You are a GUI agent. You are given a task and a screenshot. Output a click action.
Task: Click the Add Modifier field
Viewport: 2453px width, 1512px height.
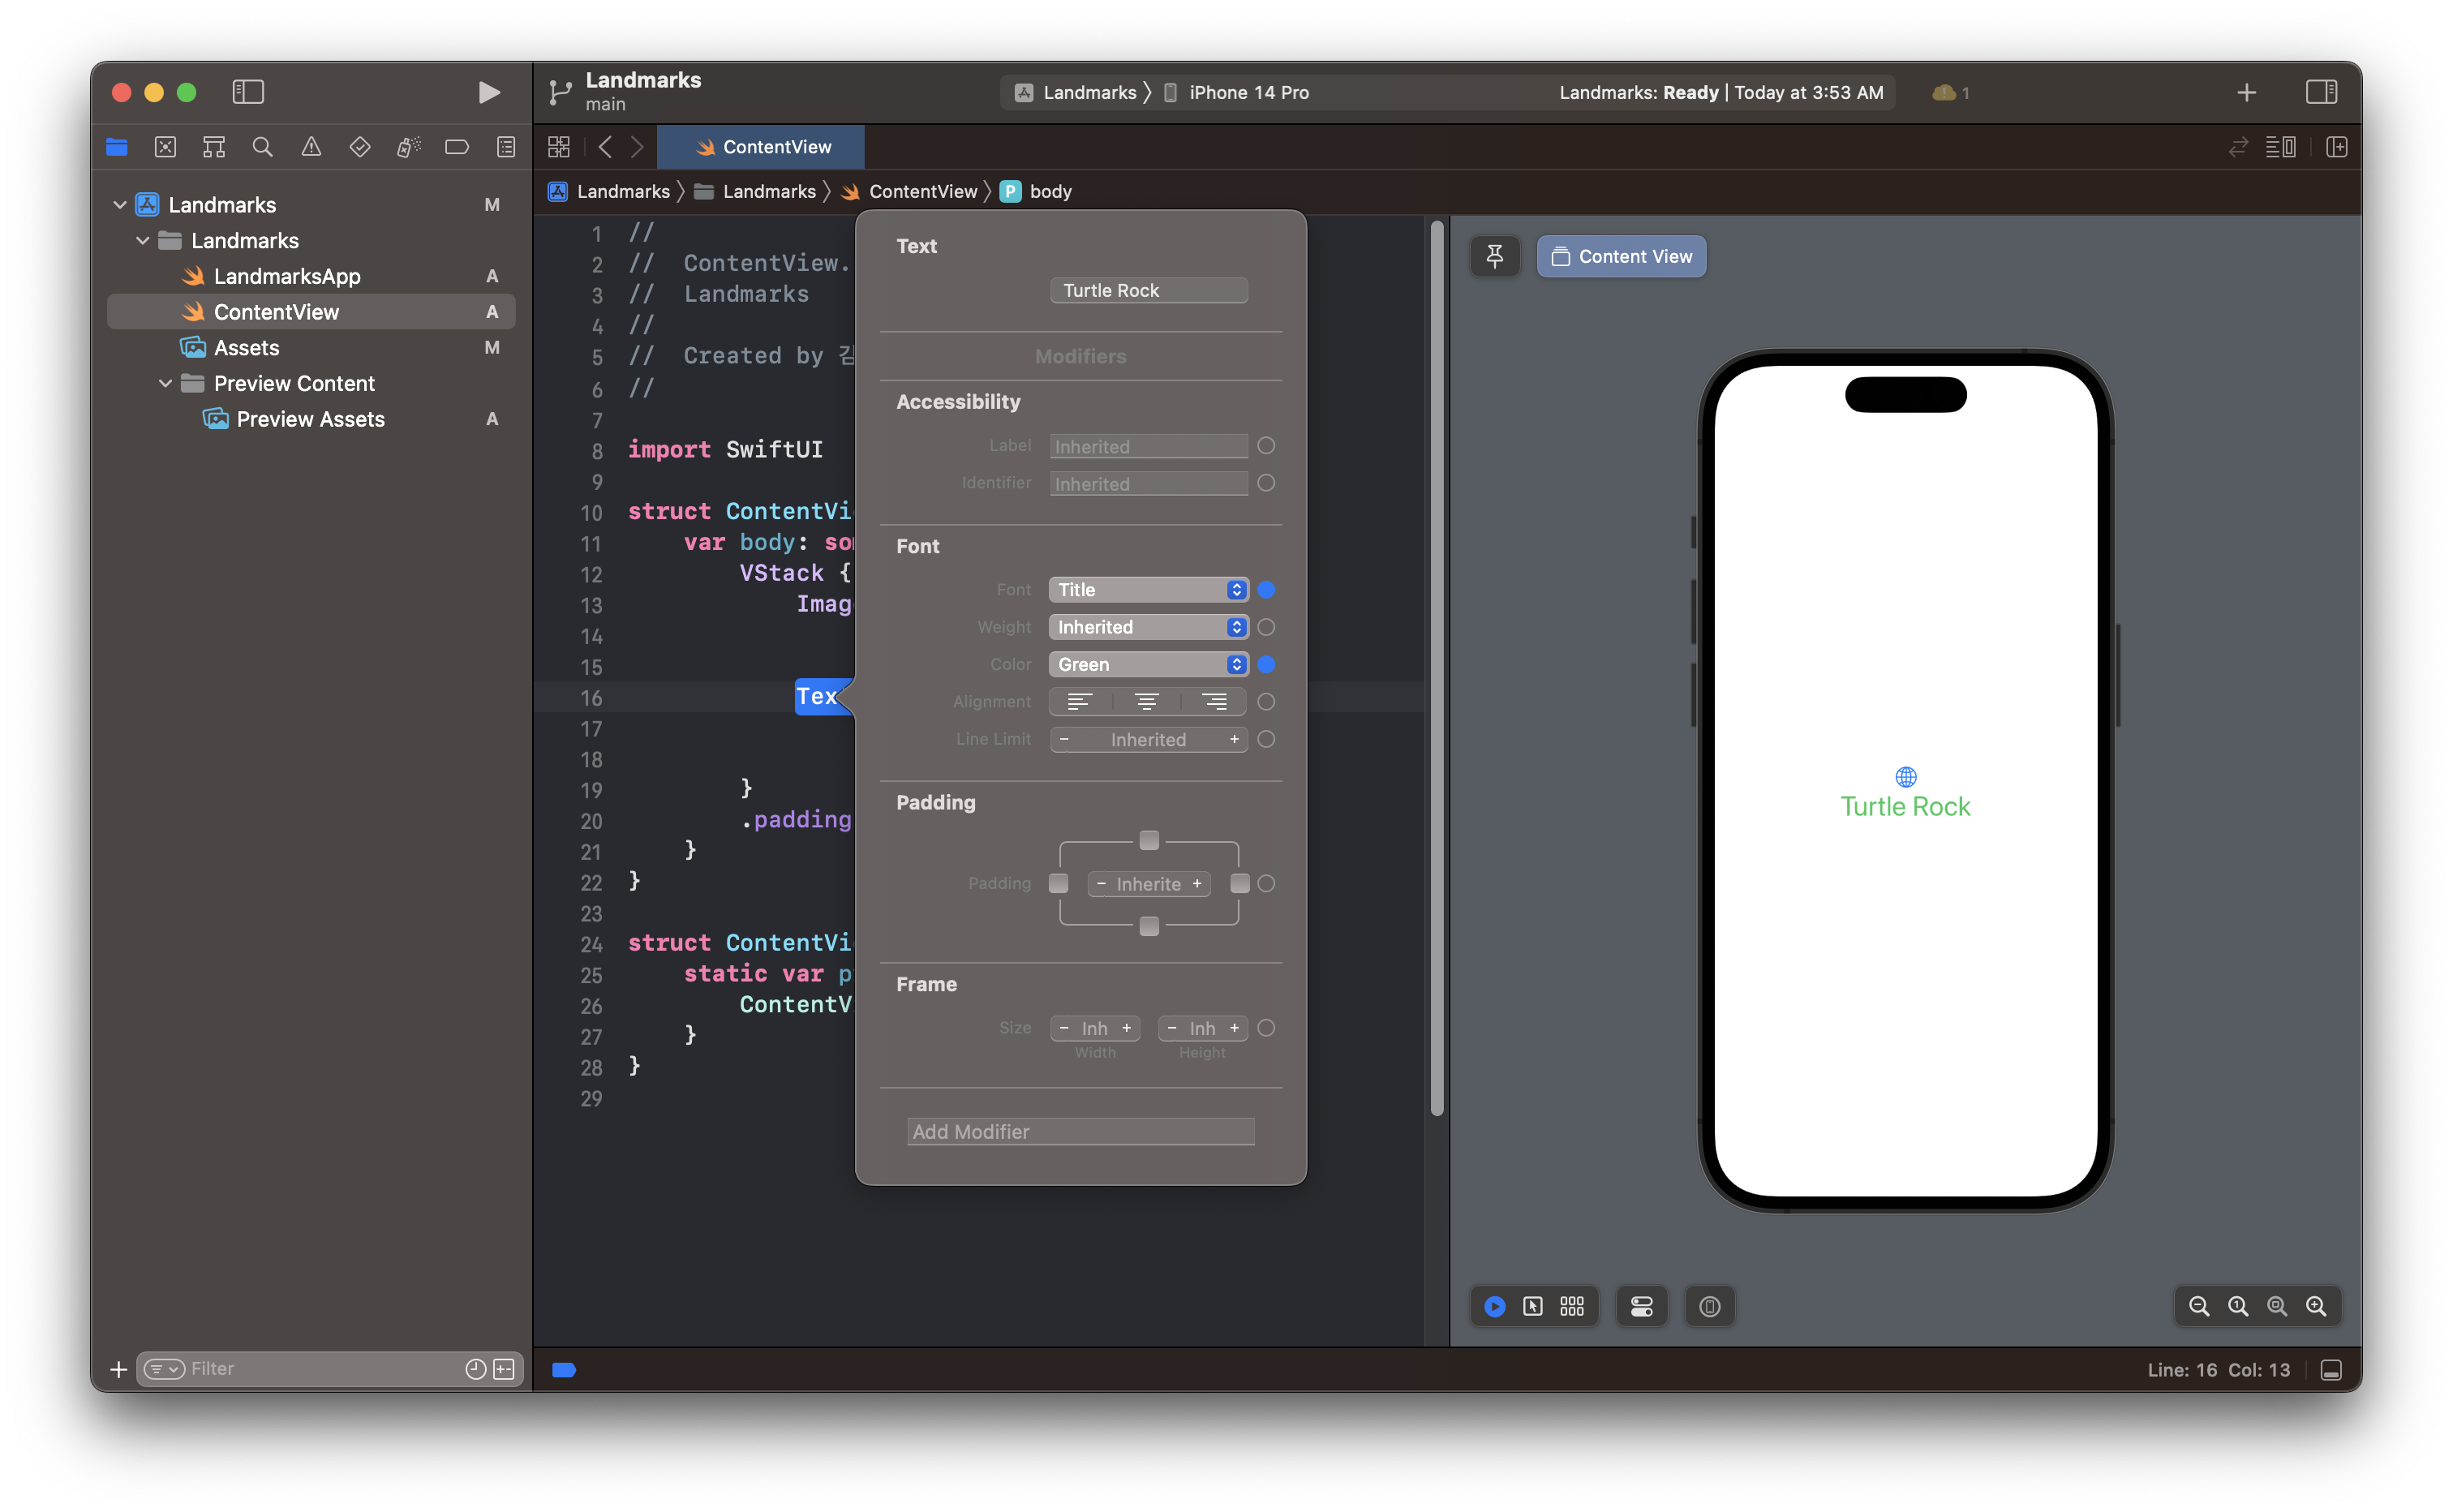pos(1080,1131)
